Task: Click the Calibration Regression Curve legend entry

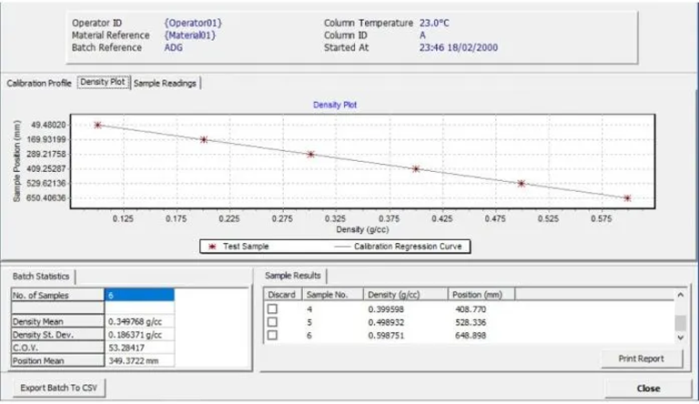Action: [x=400, y=246]
